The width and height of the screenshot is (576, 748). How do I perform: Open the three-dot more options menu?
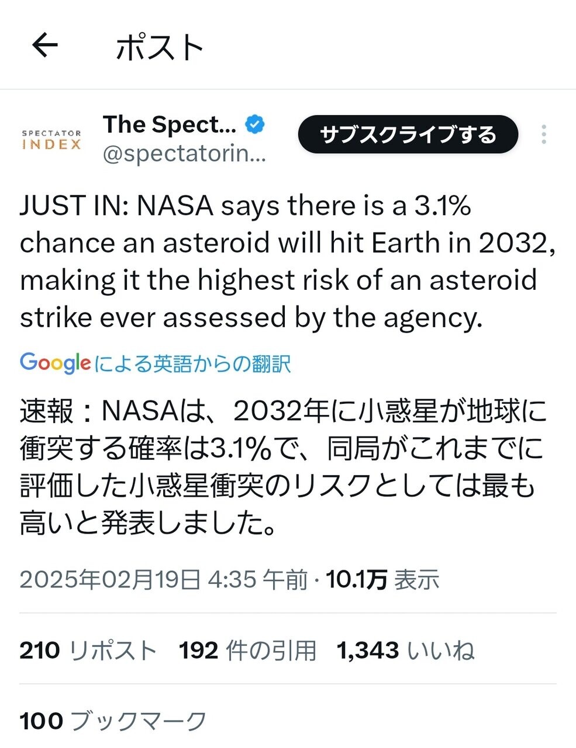click(x=544, y=135)
